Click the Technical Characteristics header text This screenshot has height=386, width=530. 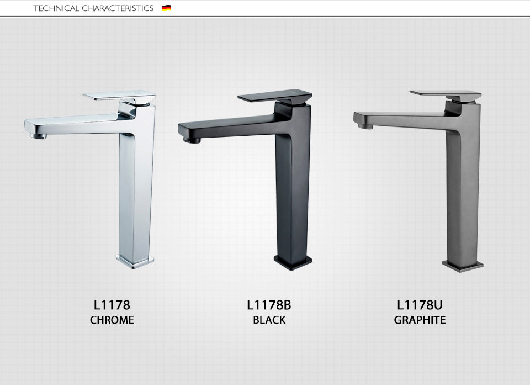93,8
